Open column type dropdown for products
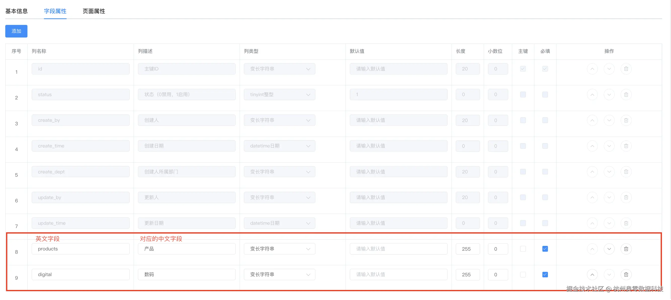 tap(279, 249)
